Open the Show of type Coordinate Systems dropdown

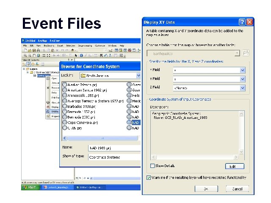114,157
